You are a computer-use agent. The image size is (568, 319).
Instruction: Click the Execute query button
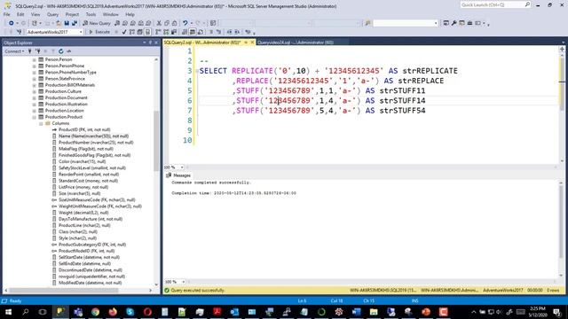[x=99, y=32]
